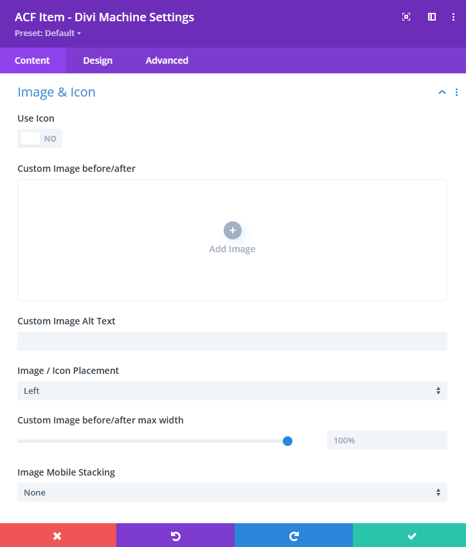Click the 100% max width value field
Viewport: 466px width, 547px height.
pyautogui.click(x=387, y=440)
